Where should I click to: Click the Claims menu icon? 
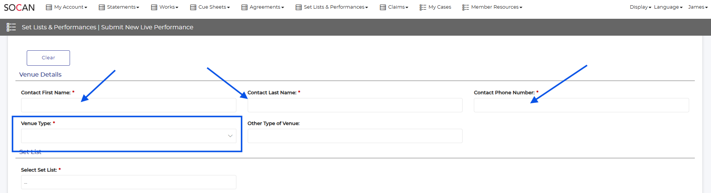[x=383, y=7]
